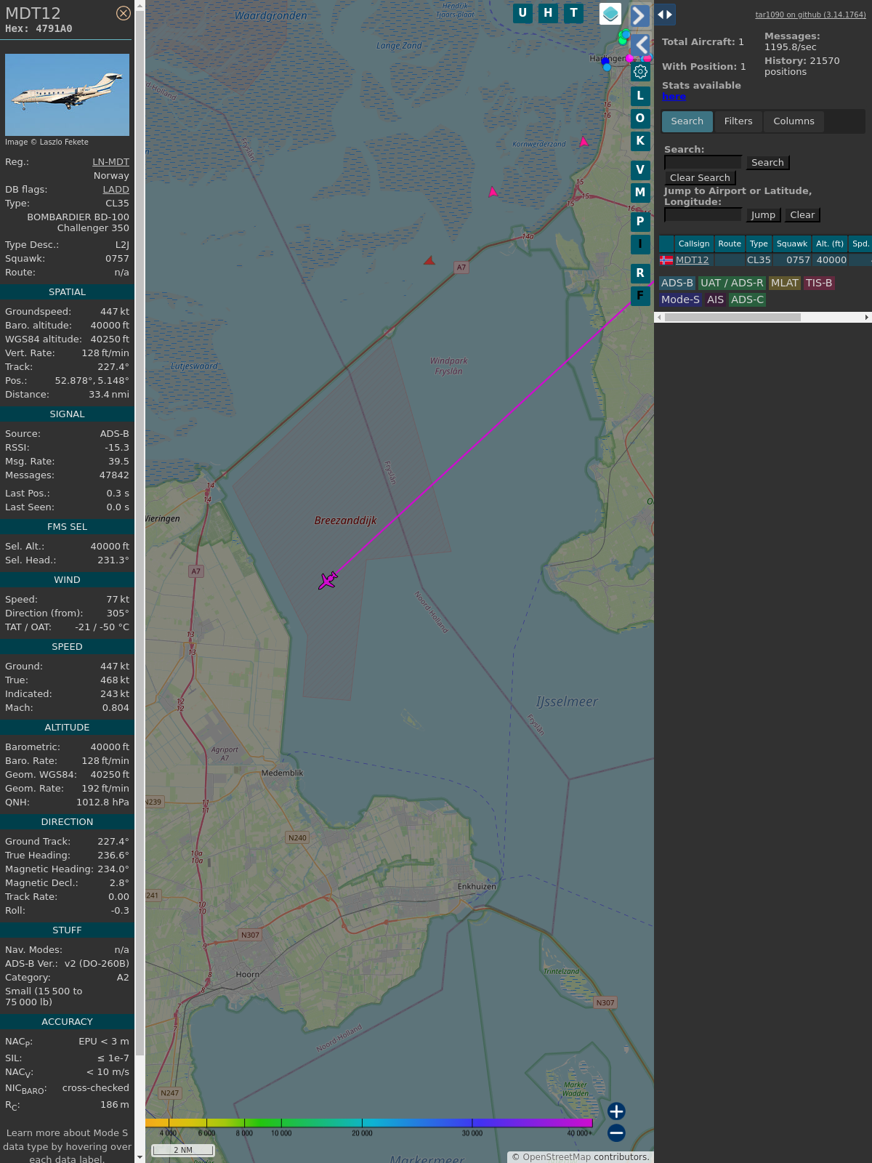Collapse the sidebar with the left chevron
The width and height of the screenshot is (872, 1163).
[640, 45]
